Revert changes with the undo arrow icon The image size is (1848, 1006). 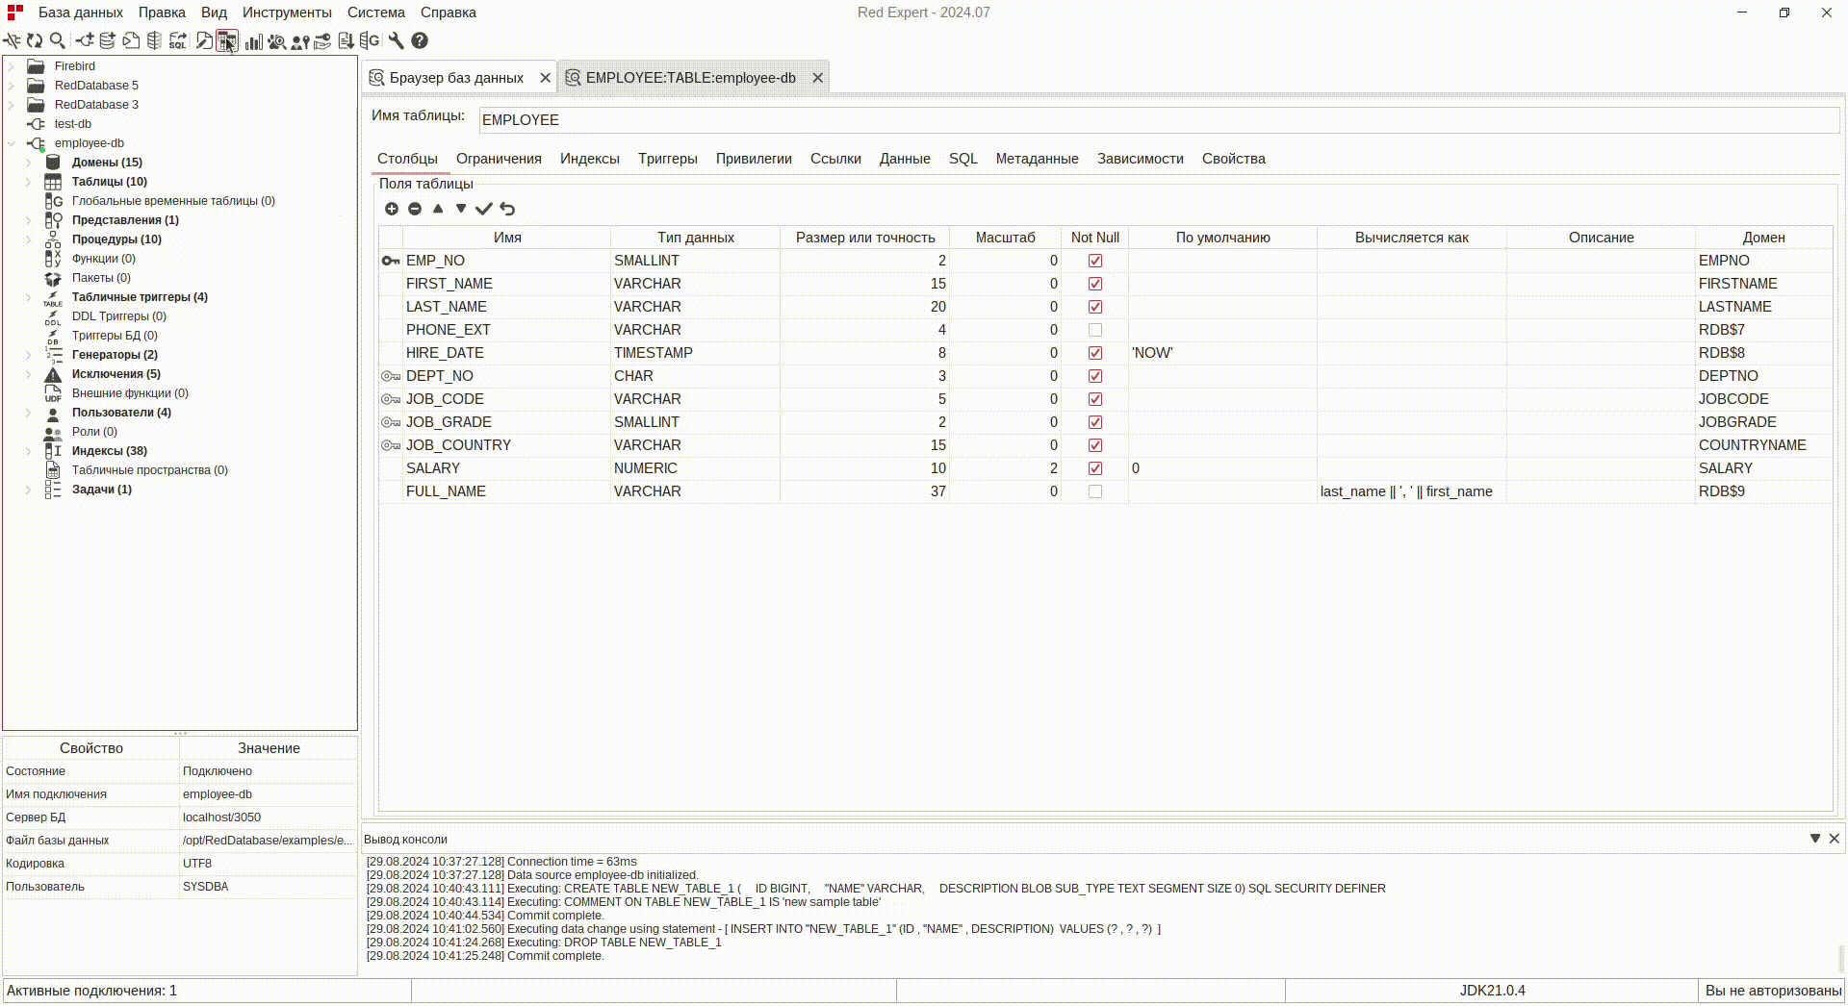tap(507, 209)
